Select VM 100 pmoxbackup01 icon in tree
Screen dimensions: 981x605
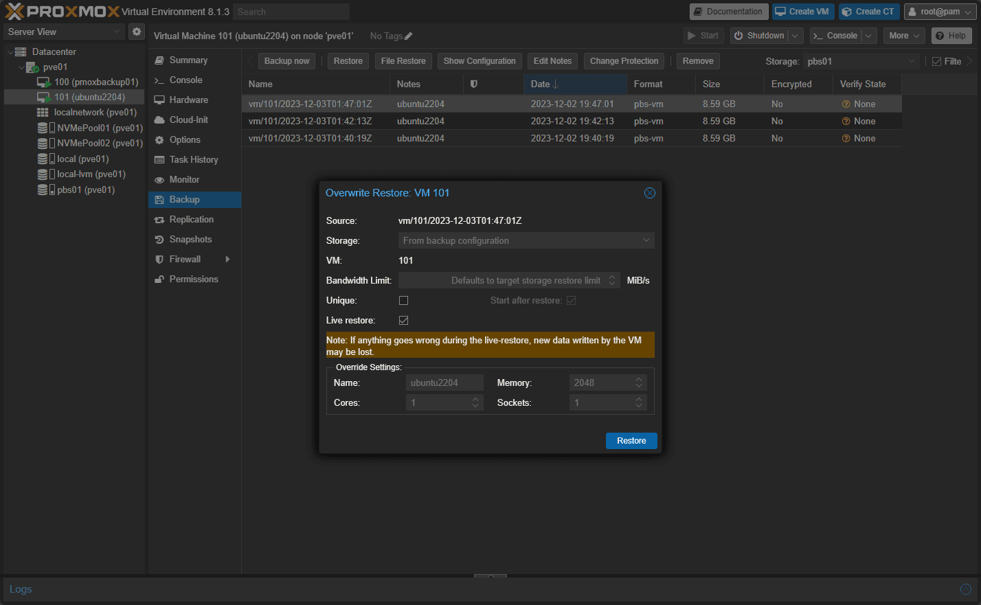[x=44, y=82]
